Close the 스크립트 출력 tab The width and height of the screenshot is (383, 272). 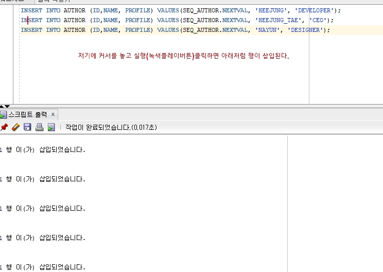[53, 114]
